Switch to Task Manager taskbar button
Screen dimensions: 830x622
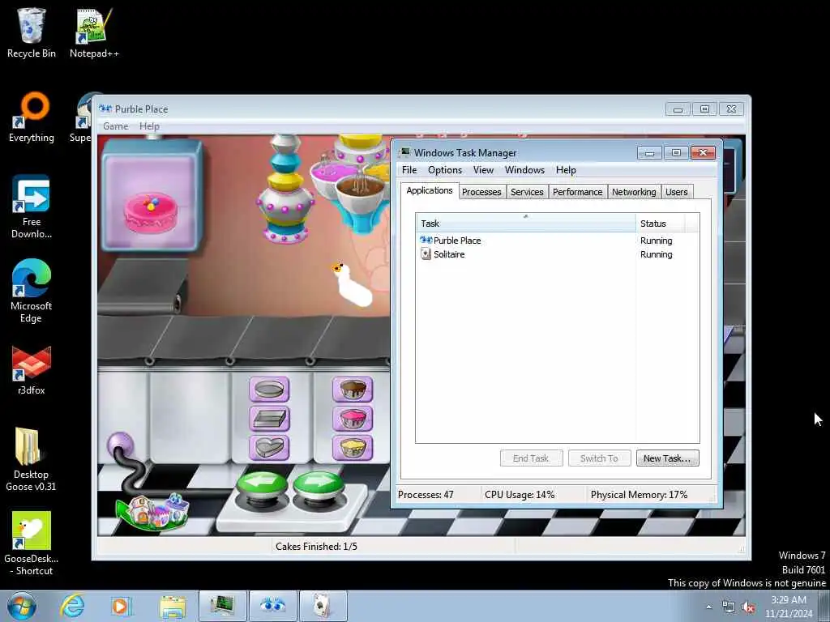[222, 606]
